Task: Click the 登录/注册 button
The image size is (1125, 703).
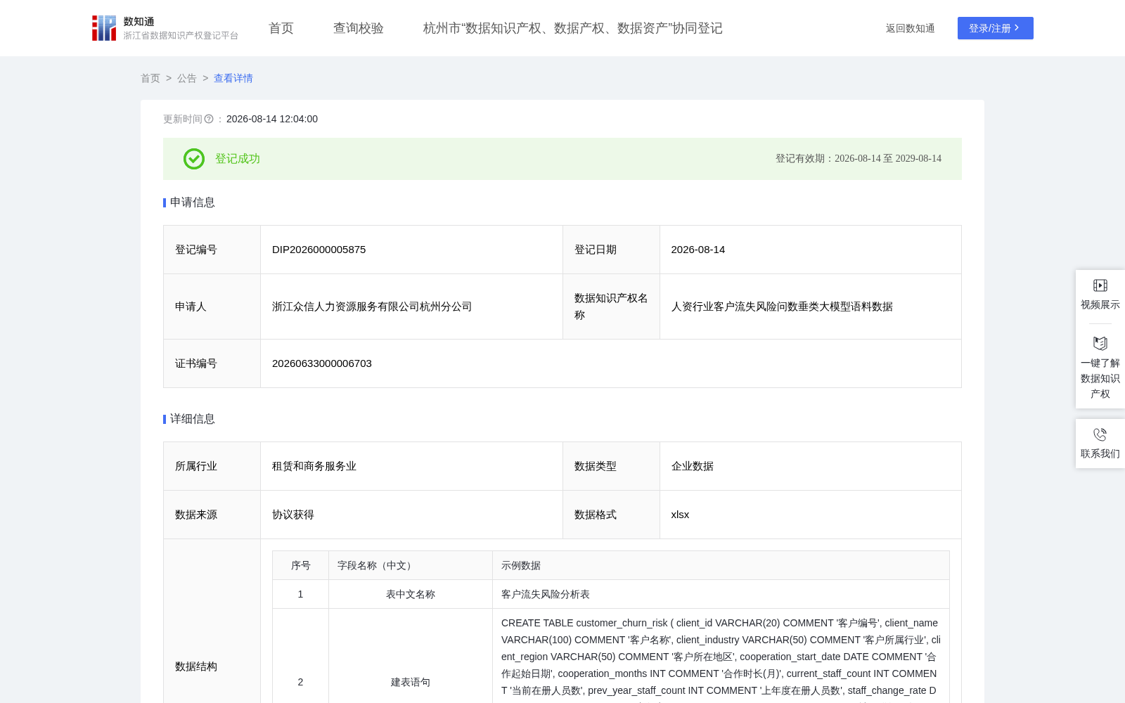Action: tap(996, 28)
